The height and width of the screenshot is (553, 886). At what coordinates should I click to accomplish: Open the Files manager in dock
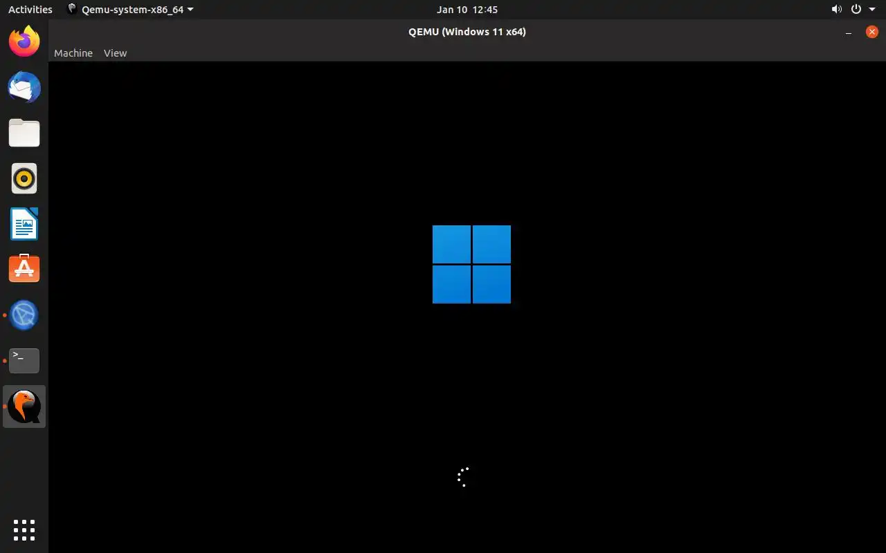click(24, 133)
